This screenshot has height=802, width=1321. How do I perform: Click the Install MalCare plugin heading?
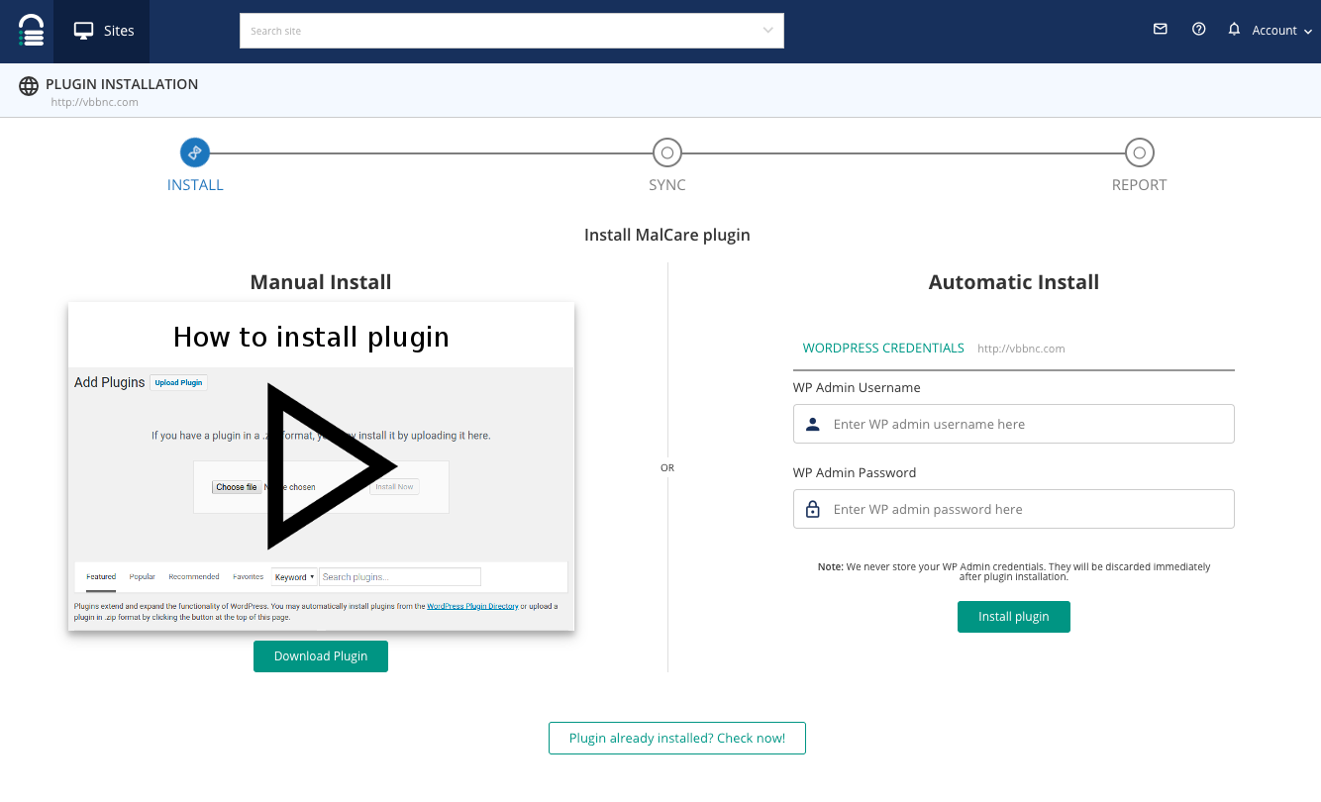(x=667, y=236)
